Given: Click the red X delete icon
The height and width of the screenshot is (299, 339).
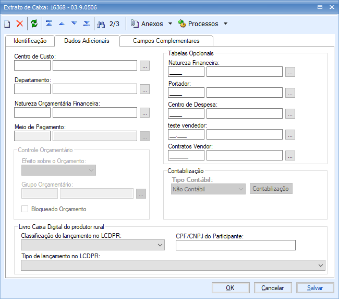Looking at the screenshot, I should (20, 24).
